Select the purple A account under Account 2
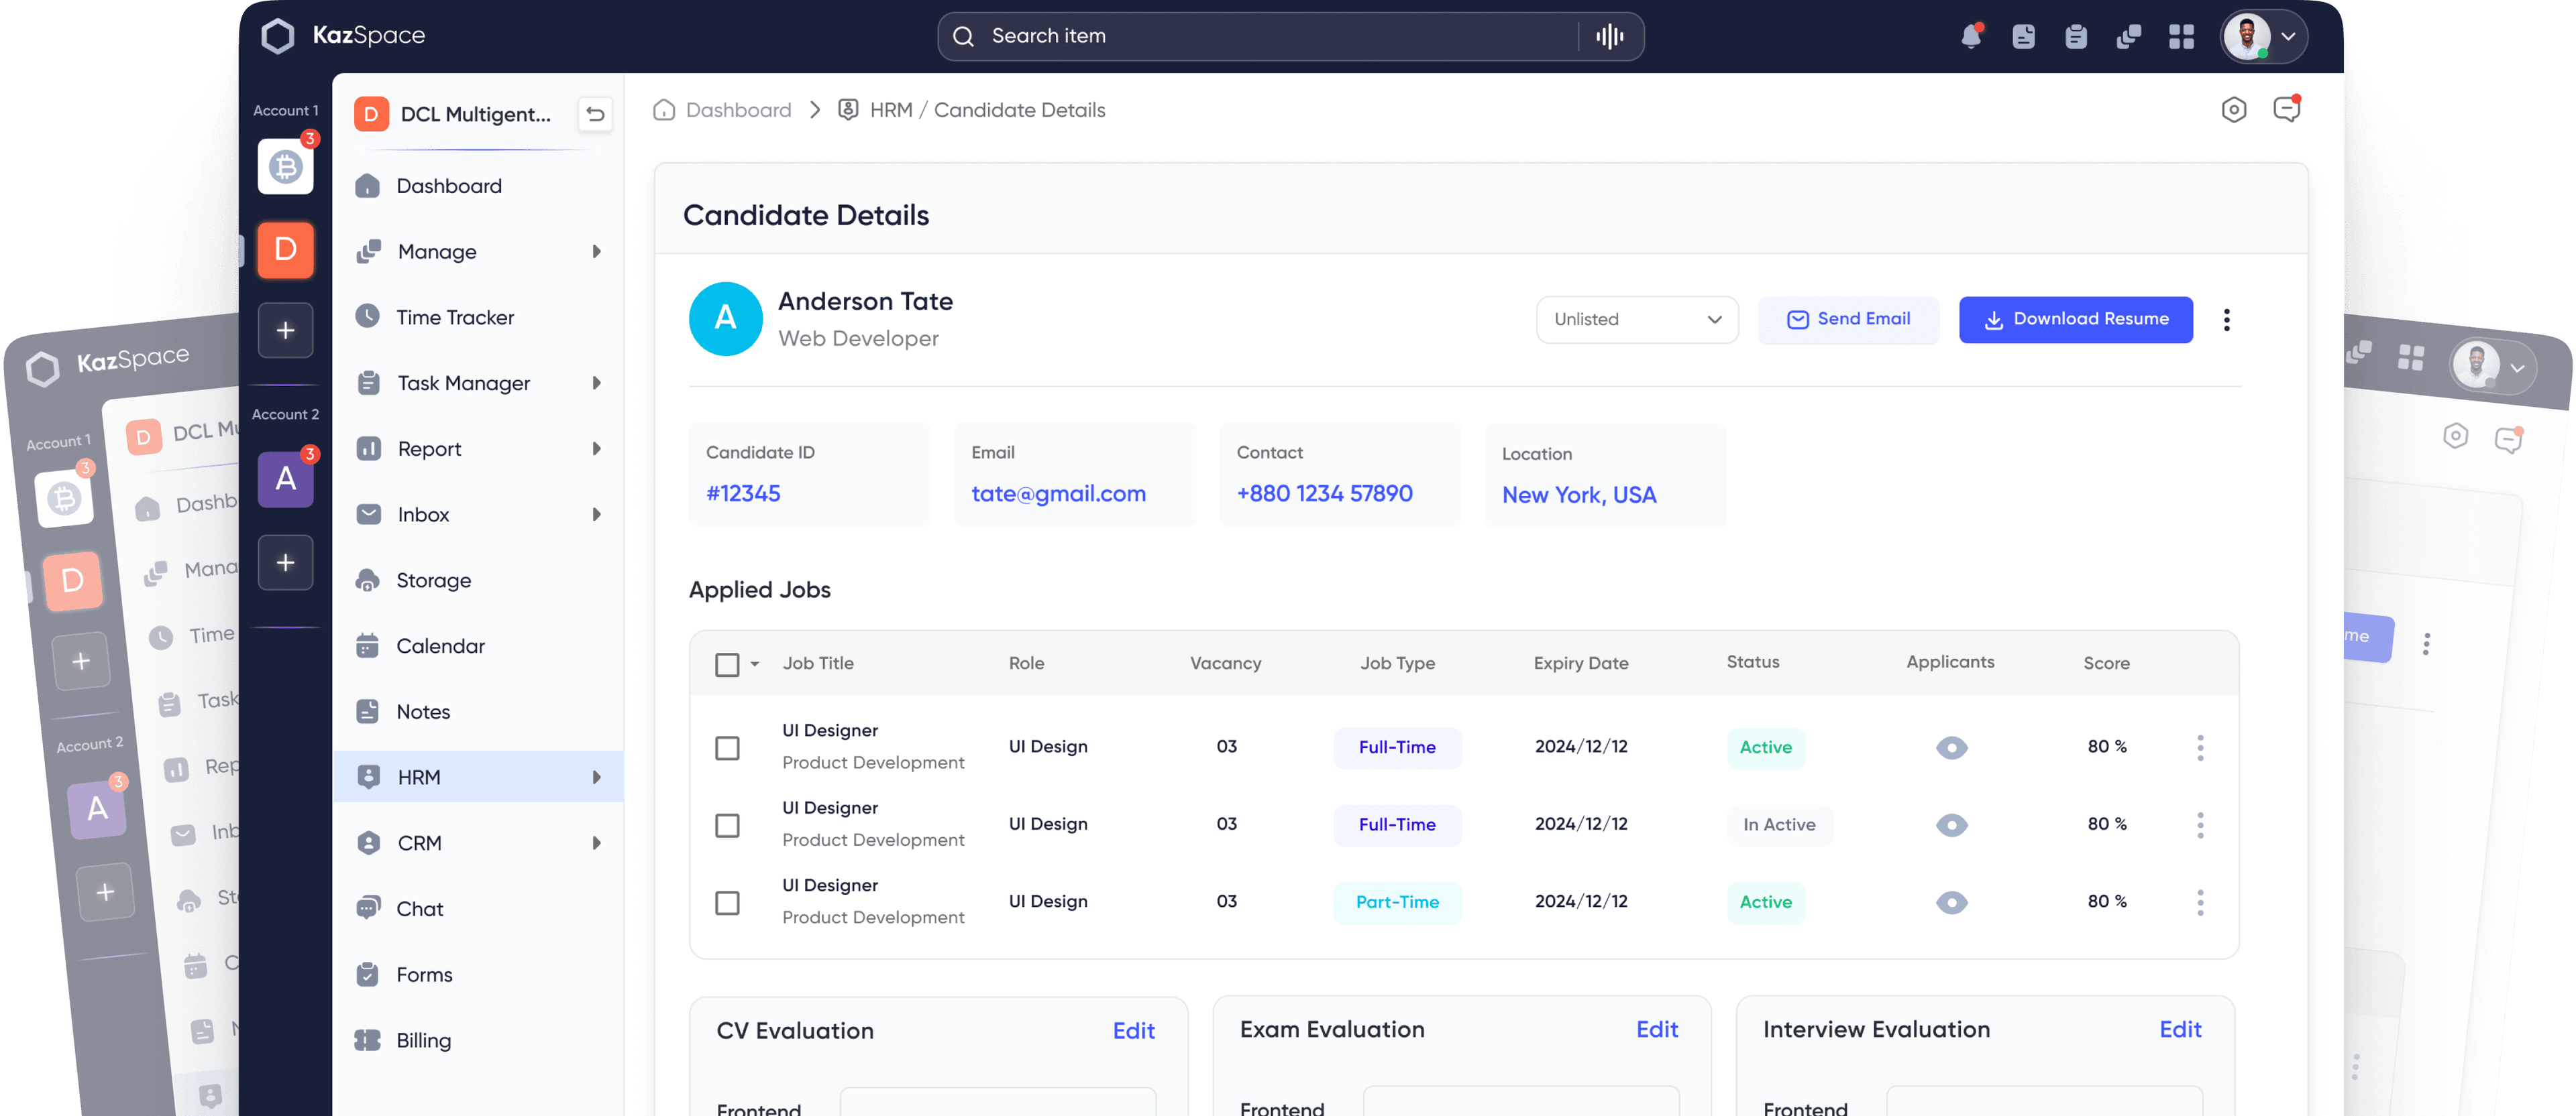 pos(285,479)
